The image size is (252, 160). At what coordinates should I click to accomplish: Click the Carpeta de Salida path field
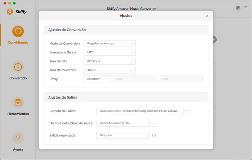139,111
